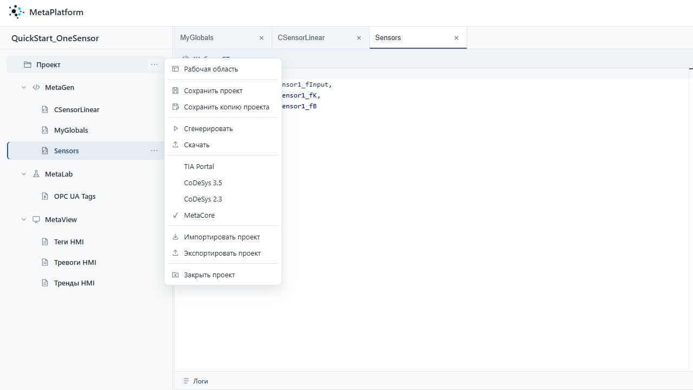Click the MetaGen code icon
The image size is (693, 390).
tap(36, 87)
